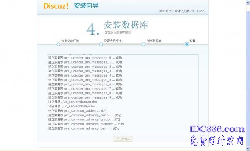This screenshot has height=151, width=250.
Task: Click the third step circle 创建数据库
Action: [x=144, y=44]
